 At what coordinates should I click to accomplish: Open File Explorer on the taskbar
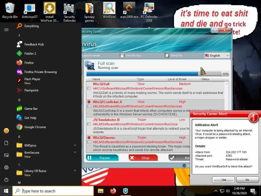pyautogui.click(x=100, y=191)
